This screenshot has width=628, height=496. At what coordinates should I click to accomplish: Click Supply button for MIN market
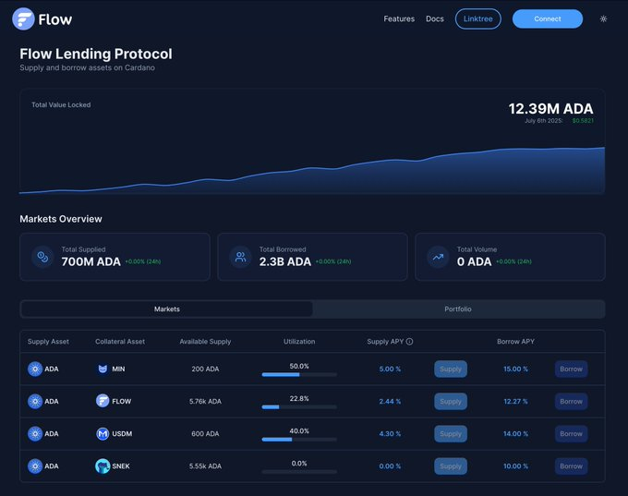451,369
